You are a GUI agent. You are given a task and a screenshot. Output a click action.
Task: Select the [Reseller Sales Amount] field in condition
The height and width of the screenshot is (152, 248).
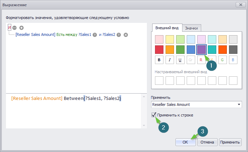click(35, 34)
